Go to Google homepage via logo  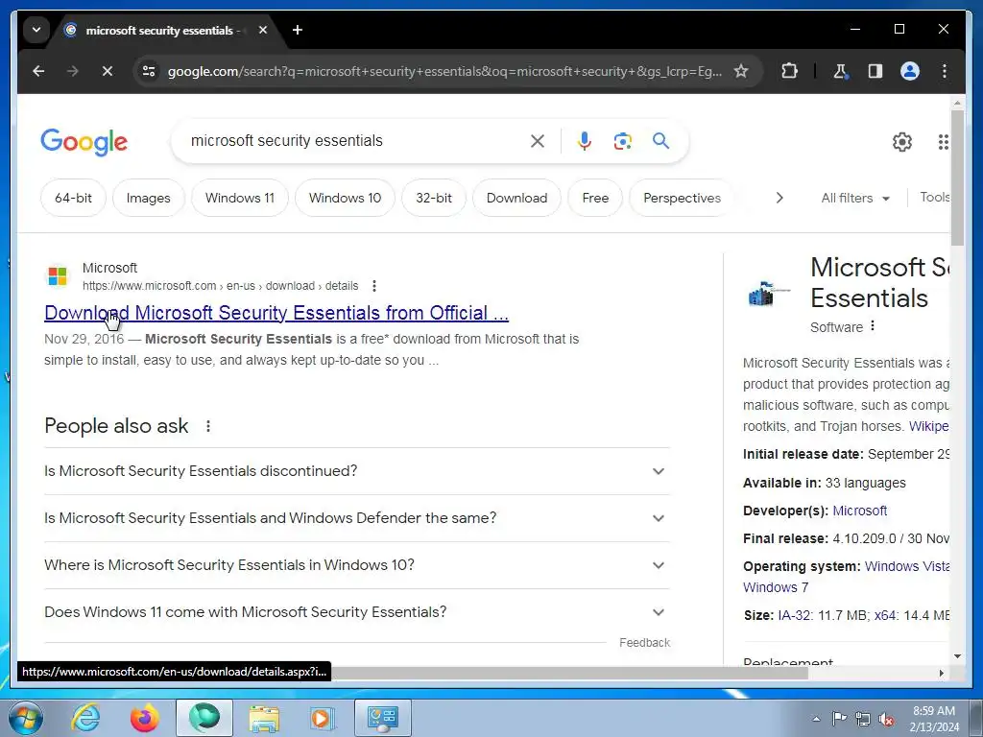[84, 142]
